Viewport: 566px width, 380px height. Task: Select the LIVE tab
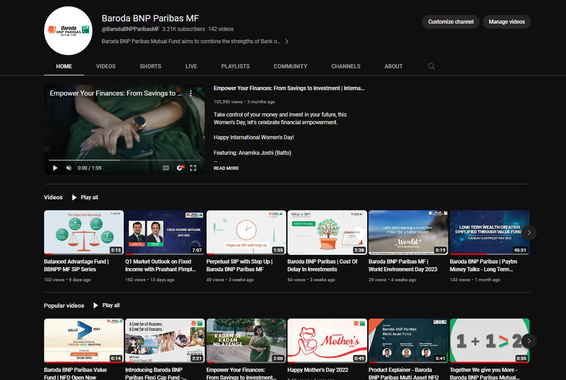pos(192,66)
